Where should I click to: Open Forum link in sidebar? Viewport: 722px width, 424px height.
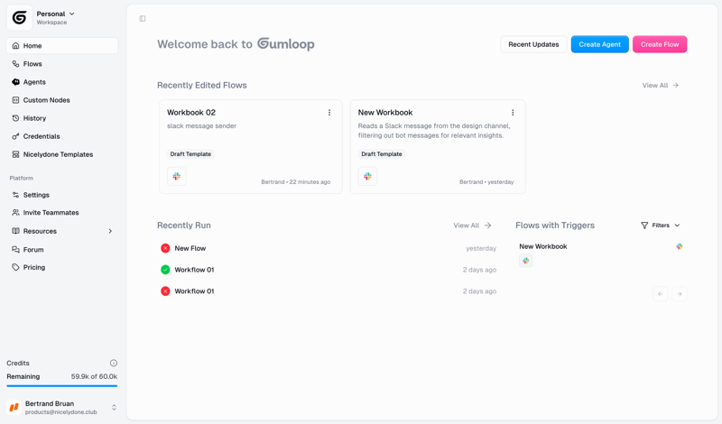61,250
